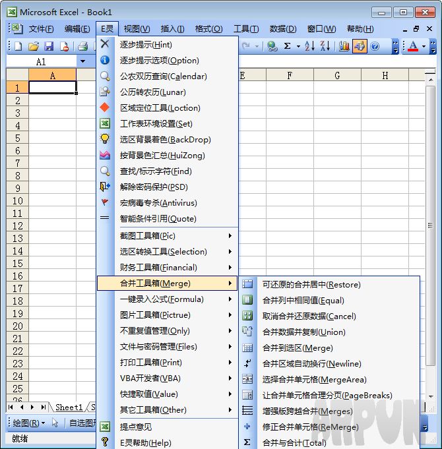Open the font color dropdown arrow
Screen dimensions: 442x449
[x=424, y=46]
